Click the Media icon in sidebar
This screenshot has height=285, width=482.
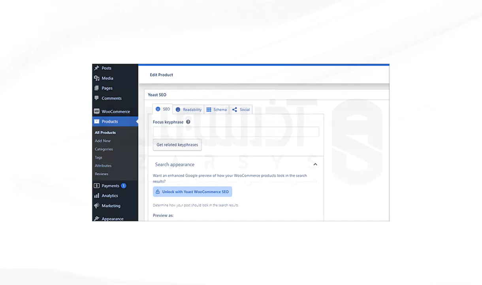96,78
